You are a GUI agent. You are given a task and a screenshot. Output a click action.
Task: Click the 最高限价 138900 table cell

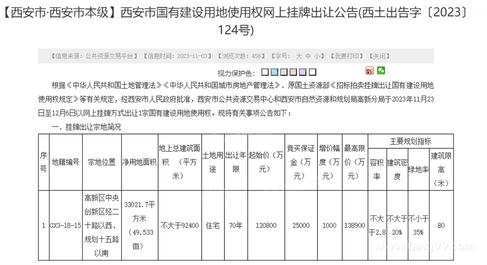point(354,225)
